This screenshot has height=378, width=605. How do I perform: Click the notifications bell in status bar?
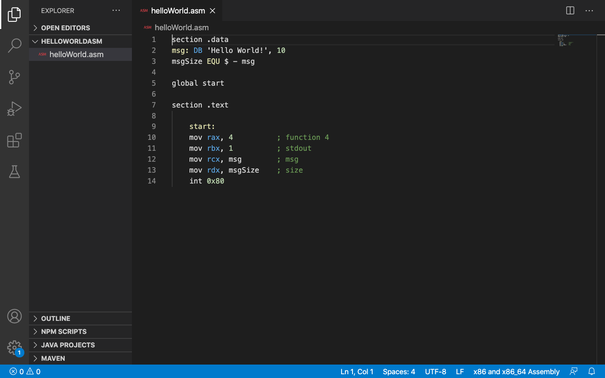(x=592, y=371)
